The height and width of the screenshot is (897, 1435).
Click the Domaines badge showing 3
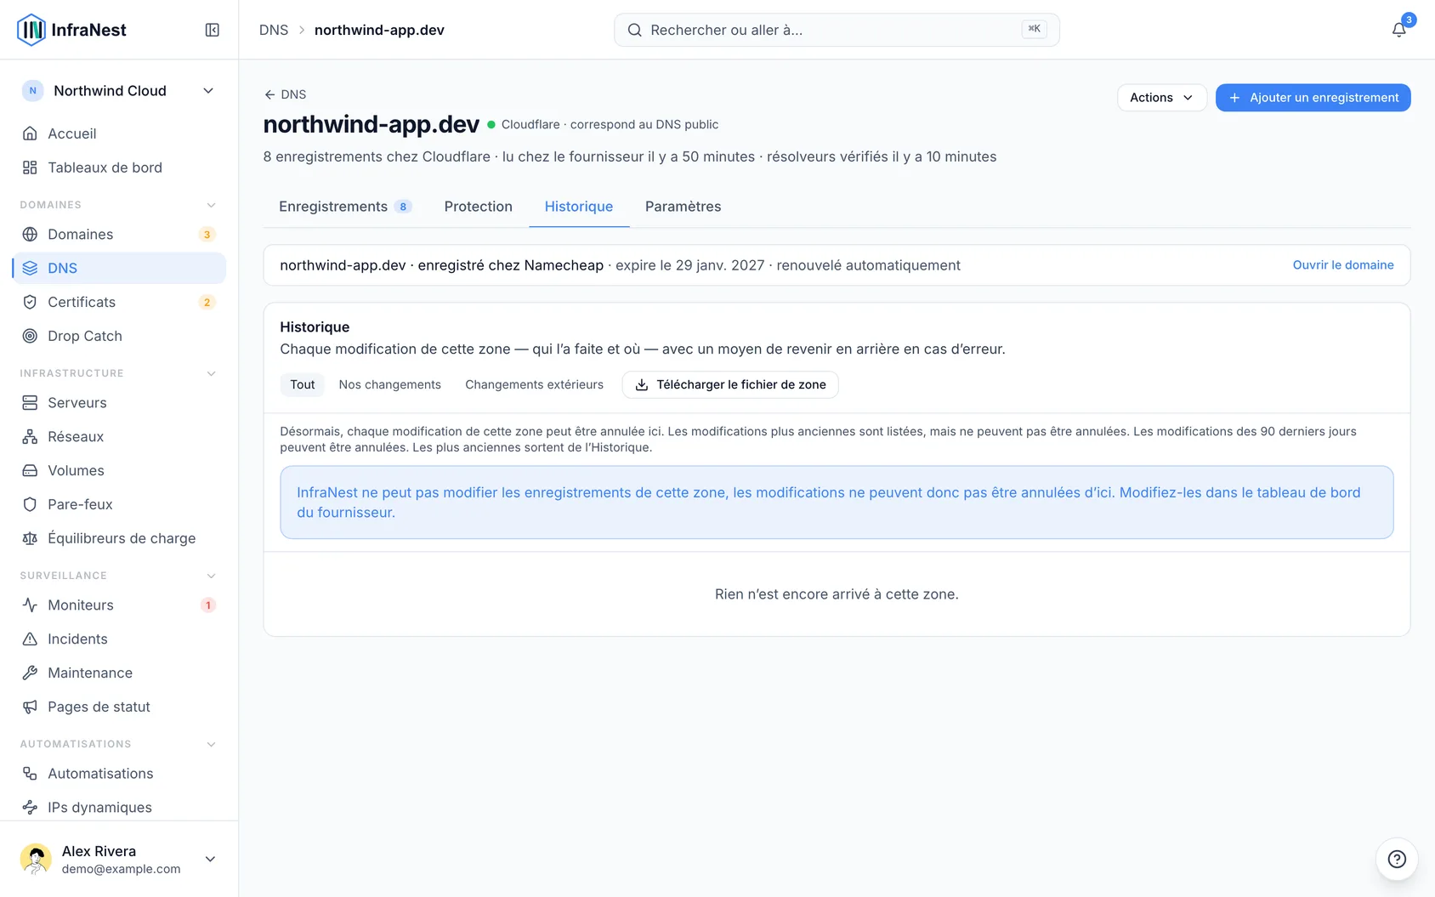point(207,235)
